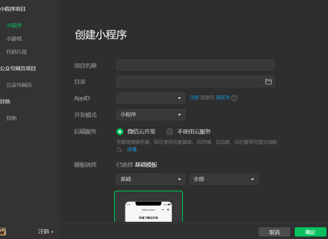
Task: Select the 云开发 QuickStart template thumbnail
Action: (148, 207)
